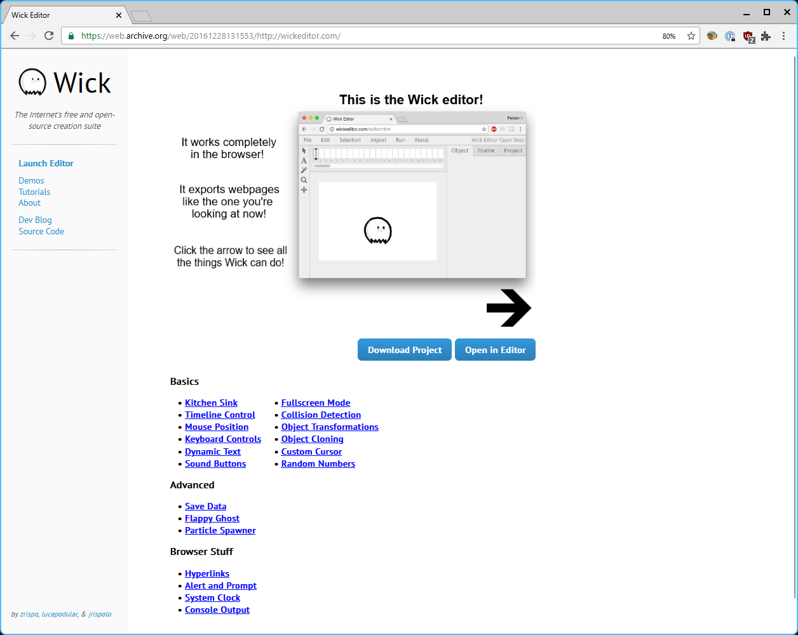Viewport: 798px width, 635px height.
Task: Close the Wick Editor browser tab
Action: [119, 15]
